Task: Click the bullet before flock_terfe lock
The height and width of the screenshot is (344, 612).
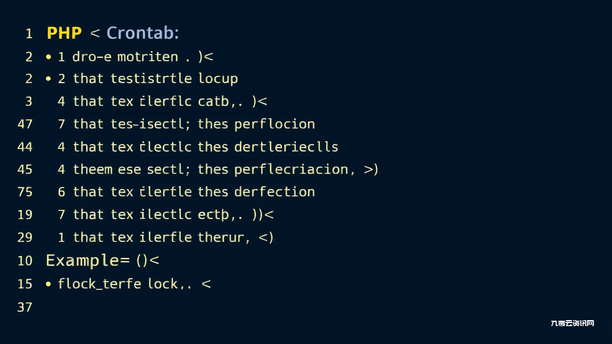Action: (48, 284)
